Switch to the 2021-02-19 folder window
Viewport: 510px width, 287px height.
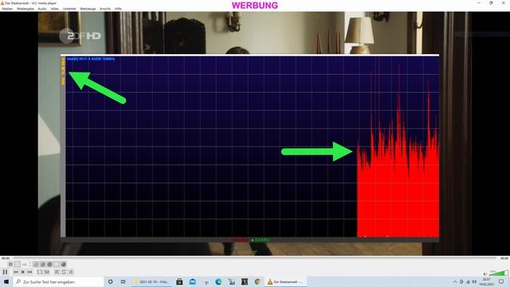151,281
